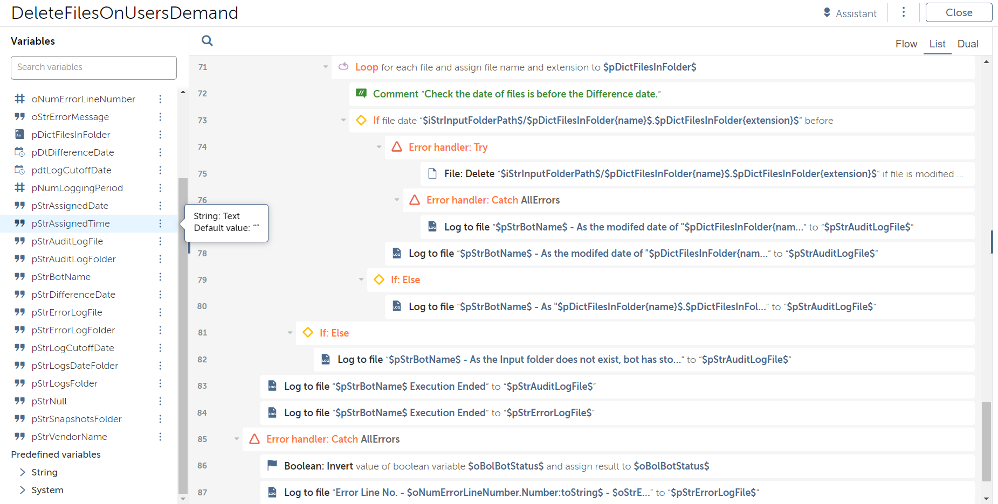998x504 pixels.
Task: Open the vertical ellipsis menu beside Assistant
Action: click(x=904, y=12)
